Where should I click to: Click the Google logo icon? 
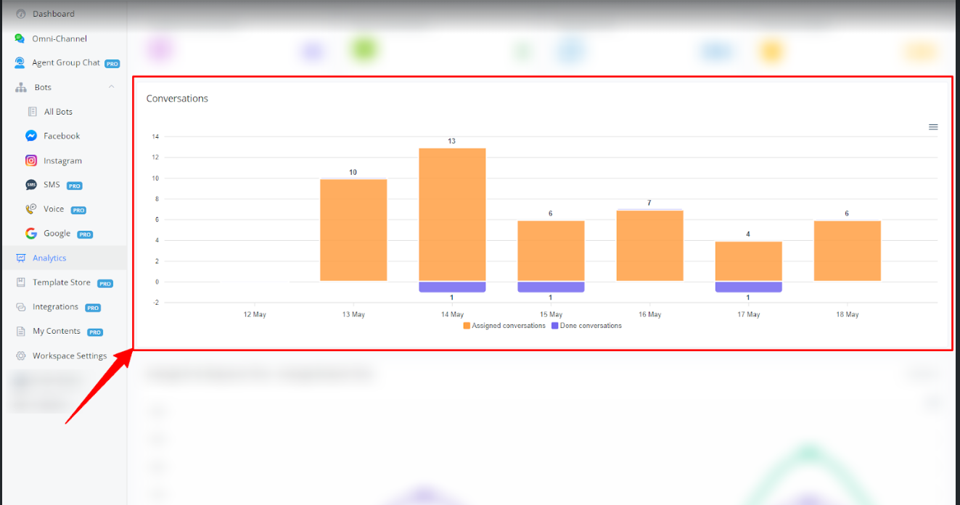31,234
